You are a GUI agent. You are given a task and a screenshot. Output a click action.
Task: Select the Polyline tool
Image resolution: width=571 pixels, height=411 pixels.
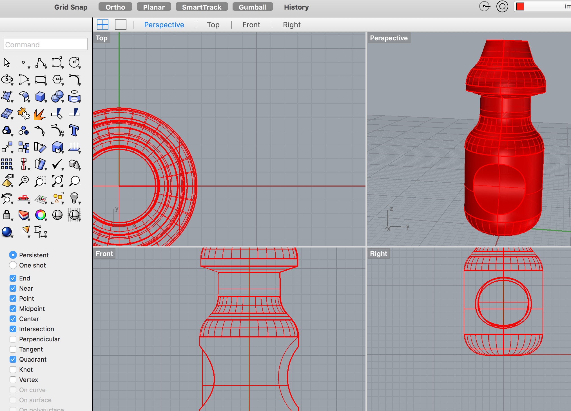[40, 63]
